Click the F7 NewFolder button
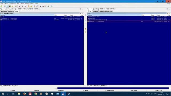Screen dimensions: 171x96 tap(110, 90)
